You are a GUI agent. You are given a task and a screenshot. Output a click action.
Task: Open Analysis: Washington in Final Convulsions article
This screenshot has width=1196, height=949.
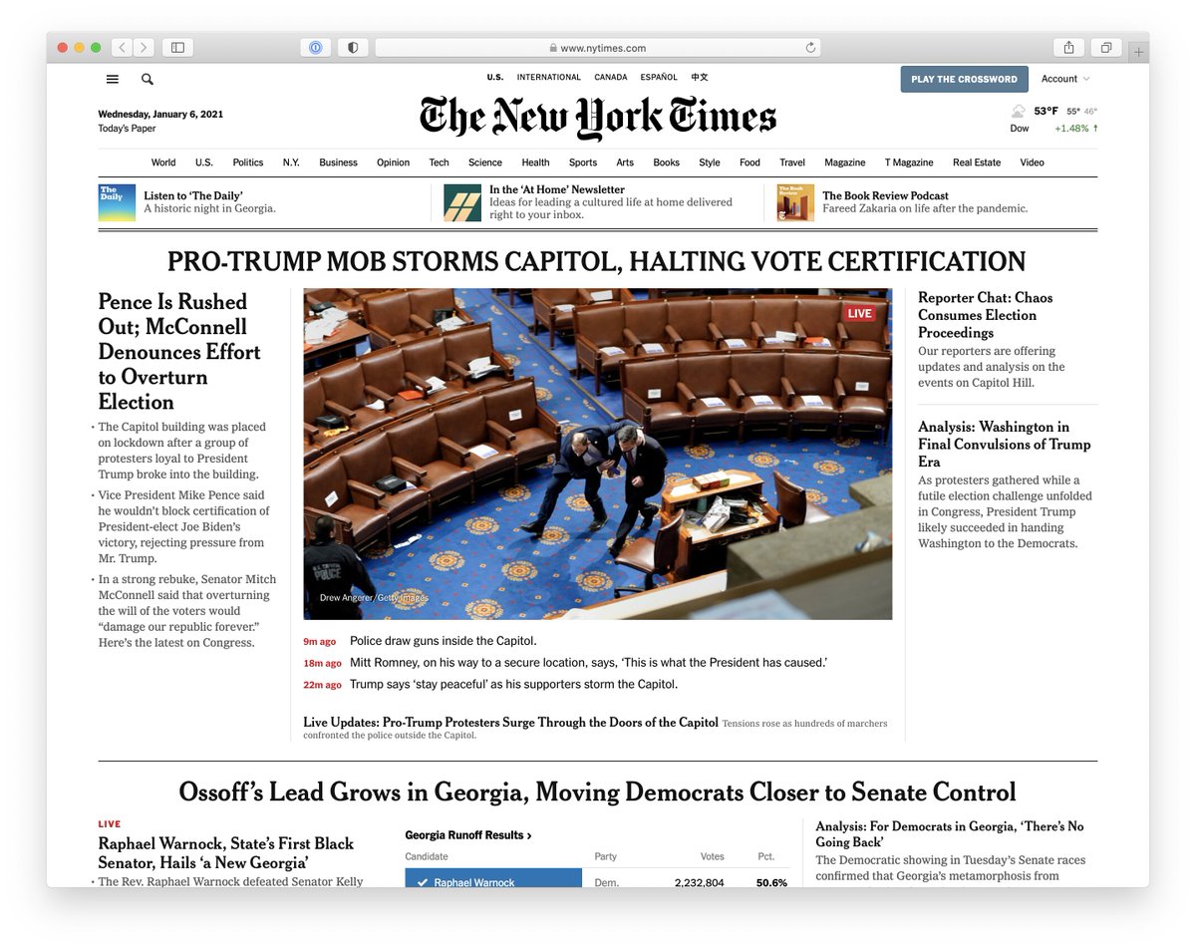coord(1005,444)
